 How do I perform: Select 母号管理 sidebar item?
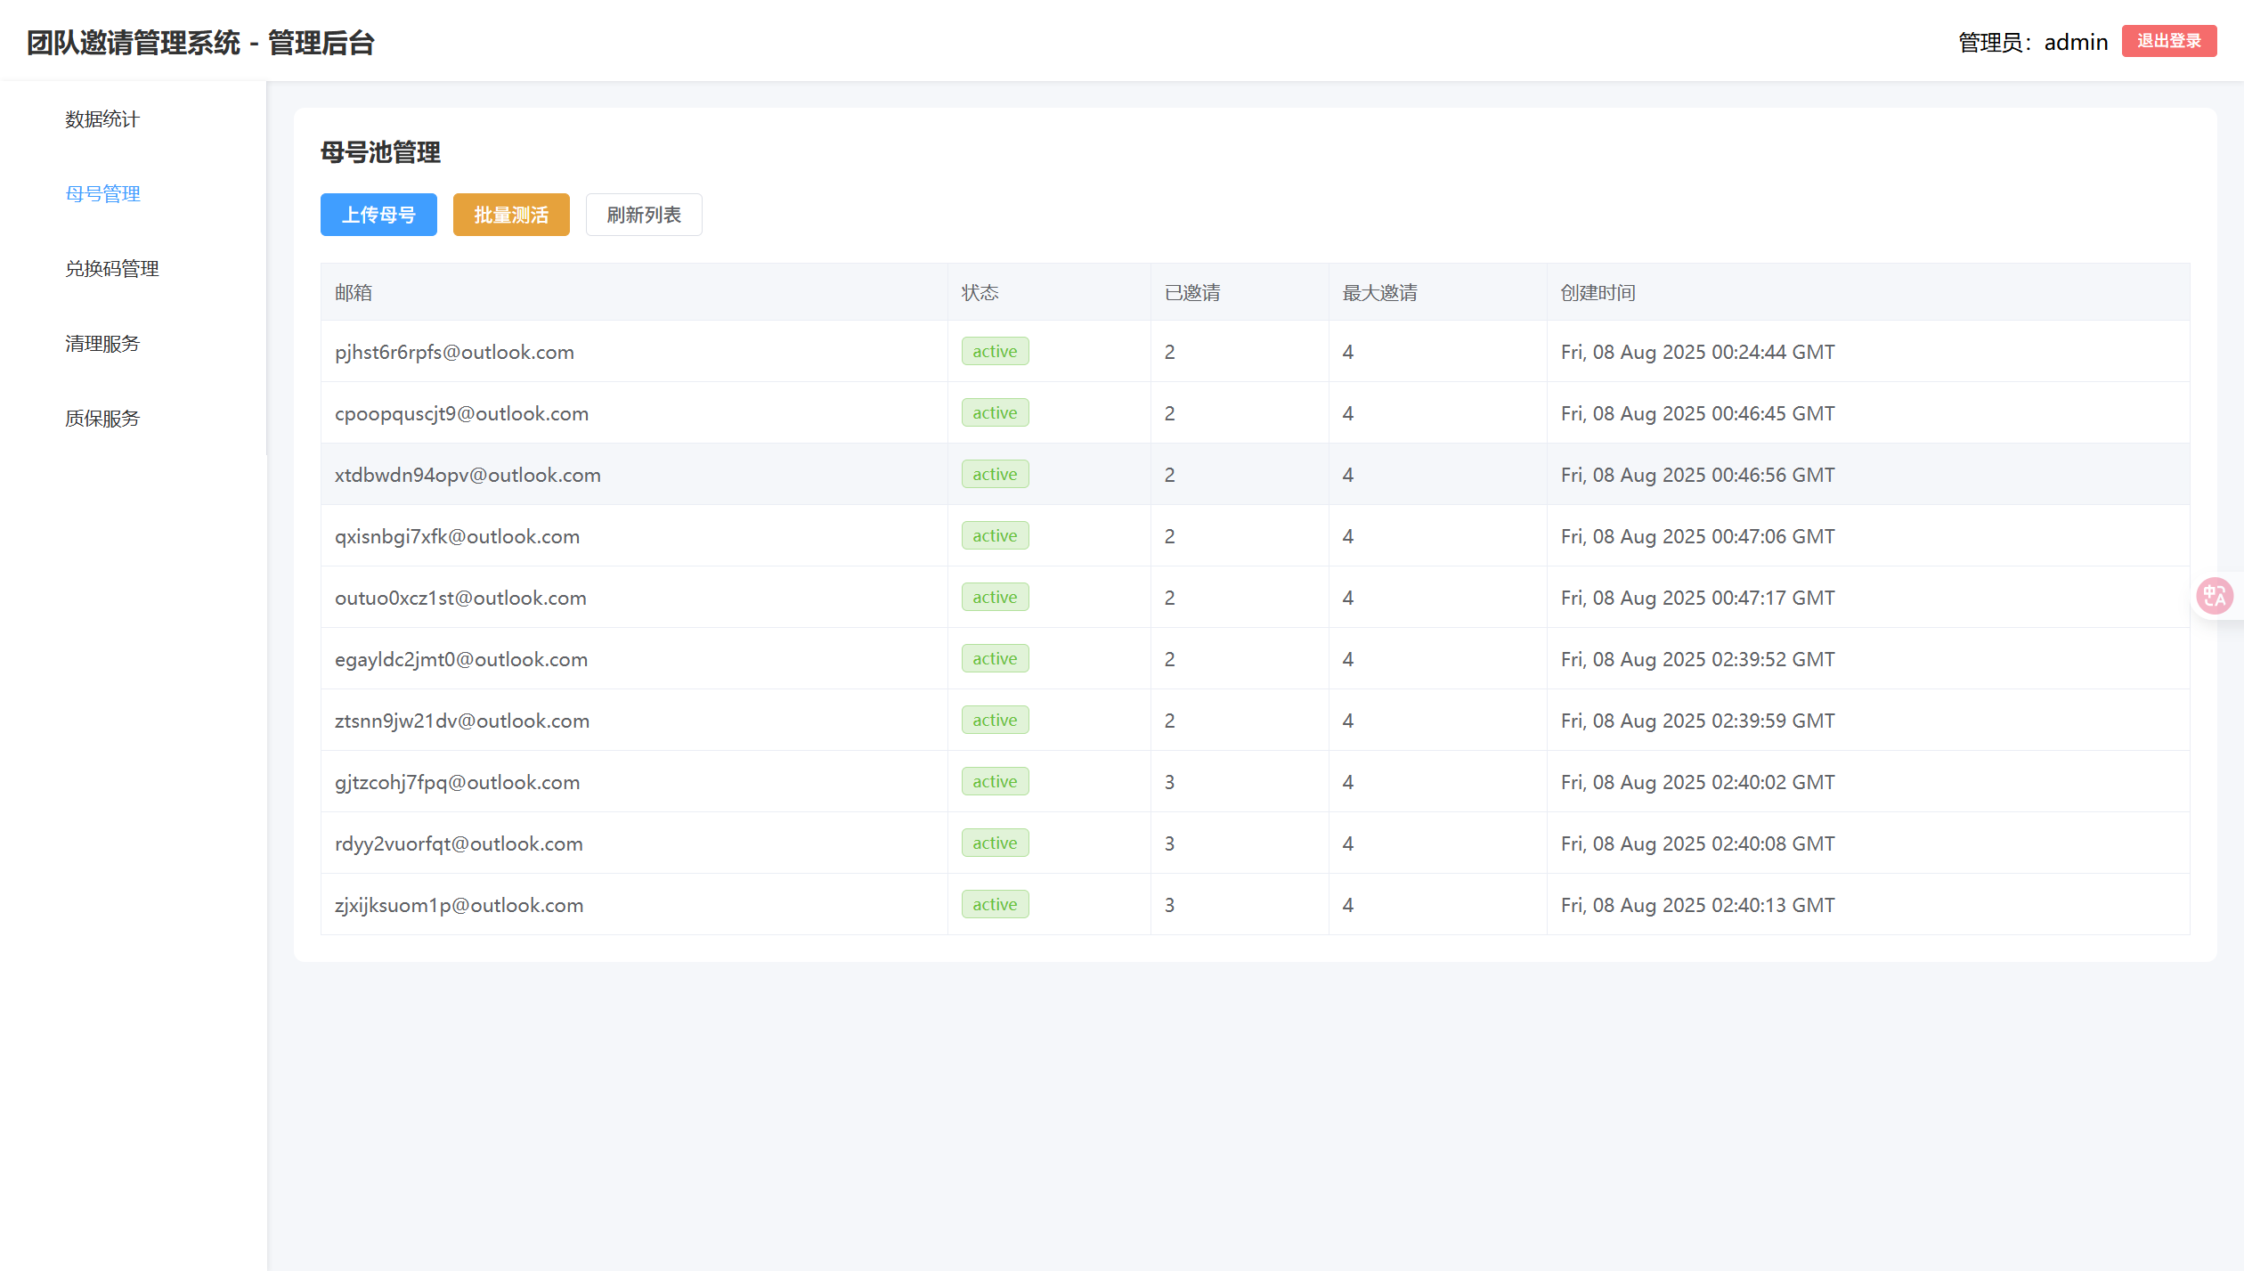click(x=102, y=194)
